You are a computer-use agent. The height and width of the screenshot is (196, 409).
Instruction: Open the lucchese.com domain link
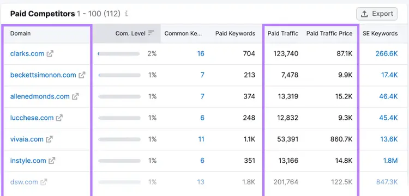coord(32,118)
